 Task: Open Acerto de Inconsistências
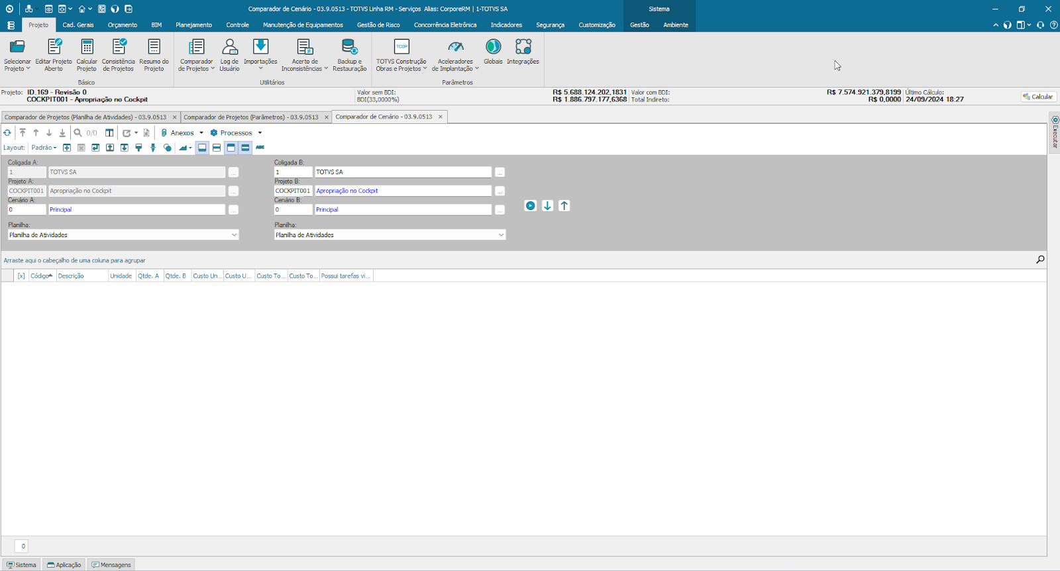[305, 55]
